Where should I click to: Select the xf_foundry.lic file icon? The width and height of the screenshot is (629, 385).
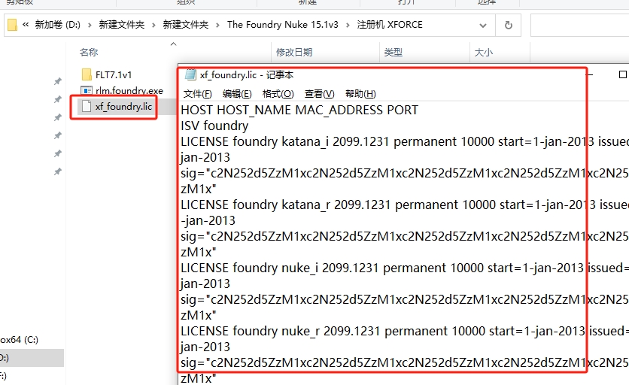(87, 107)
